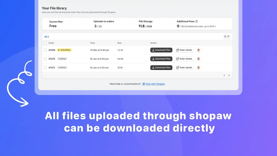Click time '16 Jan at 2:35 am'
This screenshot has height=156, width=277.
pos(99,68)
